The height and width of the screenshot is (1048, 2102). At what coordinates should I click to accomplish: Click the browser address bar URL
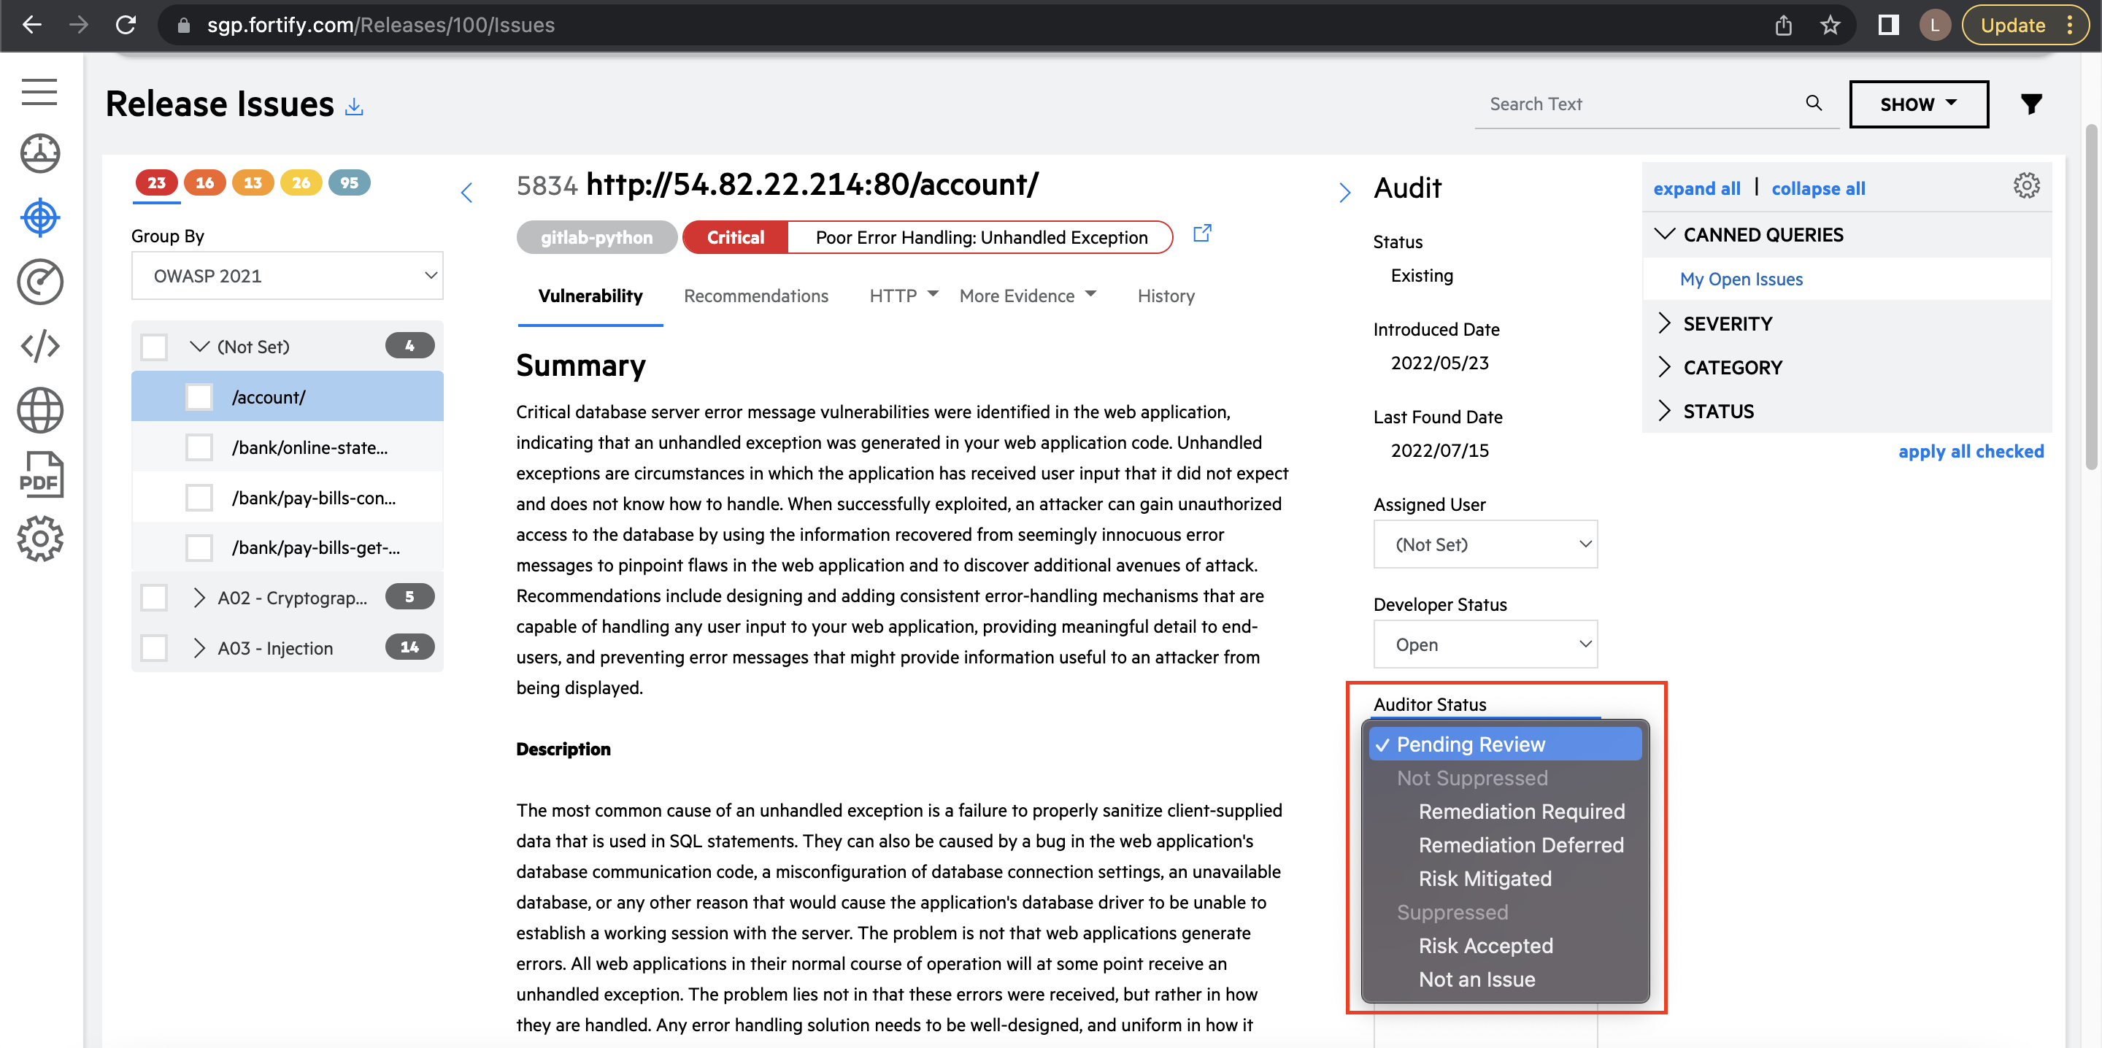pos(381,25)
